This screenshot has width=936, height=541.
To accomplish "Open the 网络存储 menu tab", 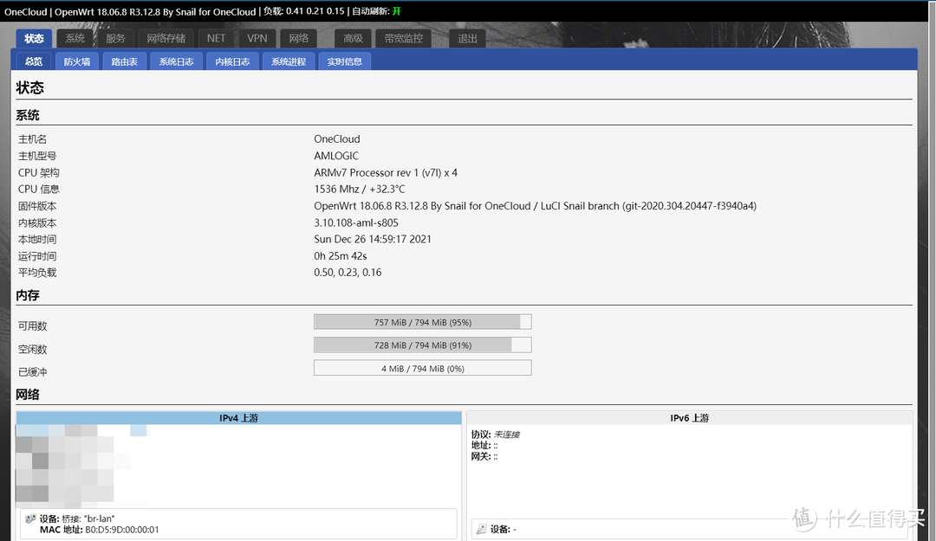I will [x=166, y=38].
